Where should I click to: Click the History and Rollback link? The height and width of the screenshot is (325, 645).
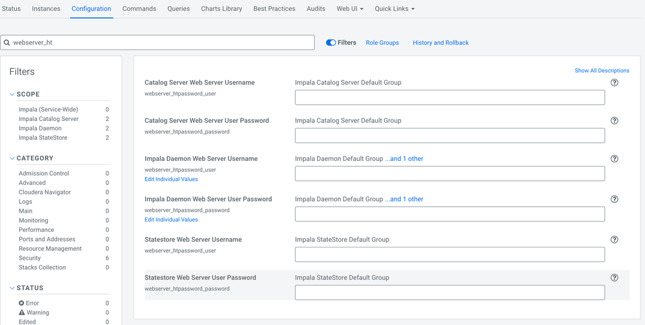(x=440, y=43)
